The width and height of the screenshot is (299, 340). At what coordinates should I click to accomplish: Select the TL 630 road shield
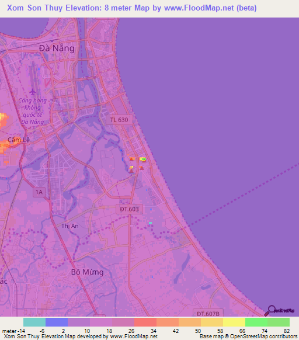point(119,120)
